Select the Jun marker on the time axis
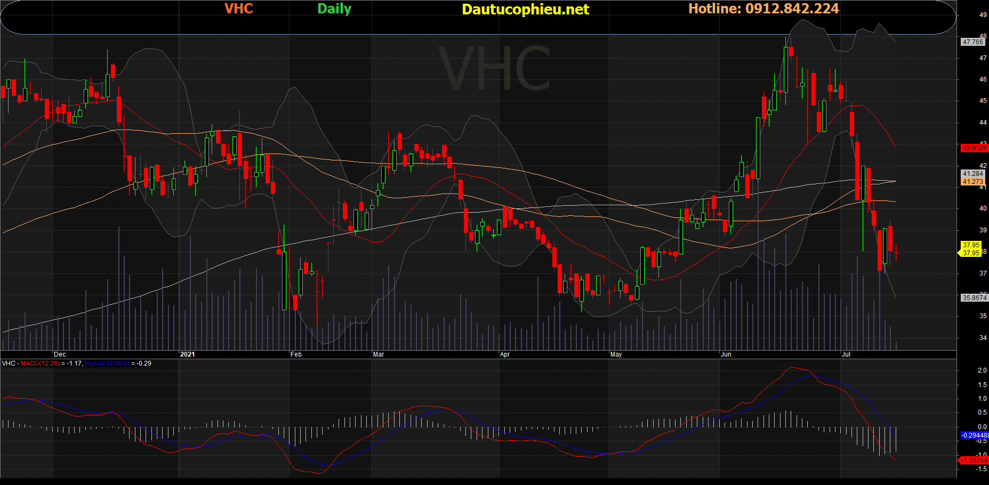Image resolution: width=989 pixels, height=485 pixels. tap(726, 354)
